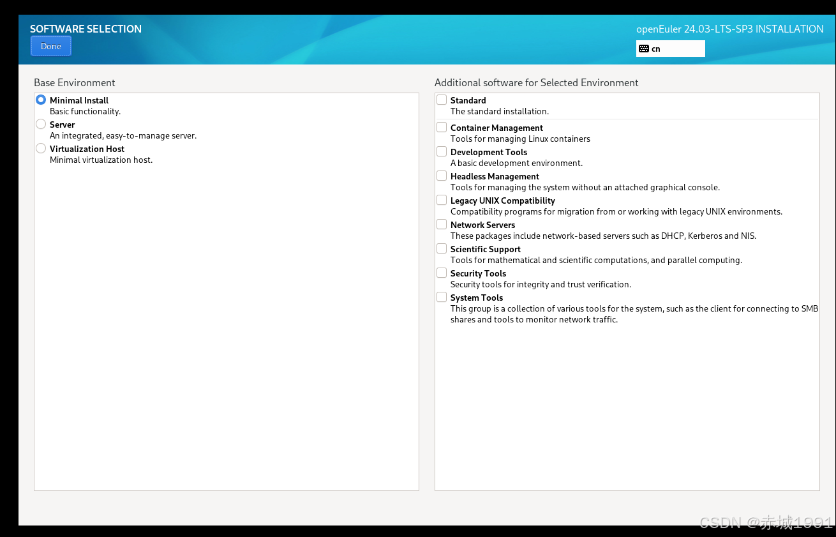
Task: Check the Network Servers package group
Action: pos(441,223)
